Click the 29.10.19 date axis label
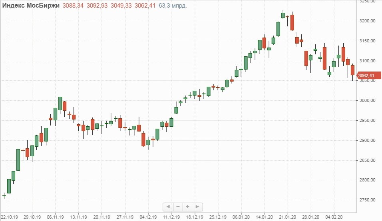Image resolution: width=382 pixels, height=221 pixels. coord(32,217)
